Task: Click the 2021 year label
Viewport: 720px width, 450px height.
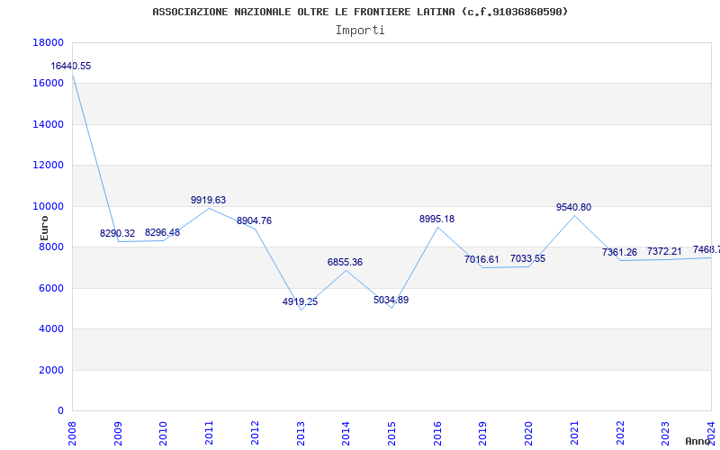Action: (574, 434)
